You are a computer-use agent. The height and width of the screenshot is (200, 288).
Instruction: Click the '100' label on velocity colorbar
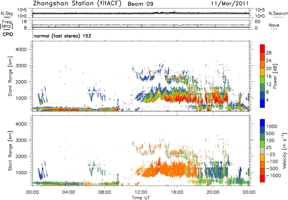[x=270, y=140]
